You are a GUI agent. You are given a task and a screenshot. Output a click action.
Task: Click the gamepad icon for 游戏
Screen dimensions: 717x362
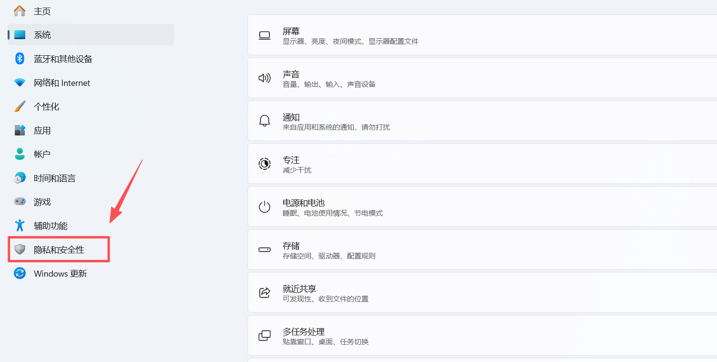pos(20,202)
